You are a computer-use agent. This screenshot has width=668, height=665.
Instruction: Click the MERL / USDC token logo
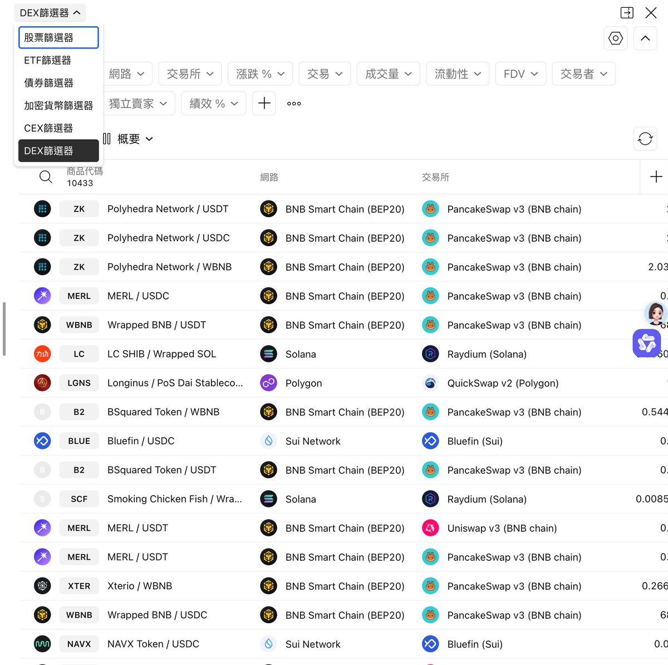42,296
